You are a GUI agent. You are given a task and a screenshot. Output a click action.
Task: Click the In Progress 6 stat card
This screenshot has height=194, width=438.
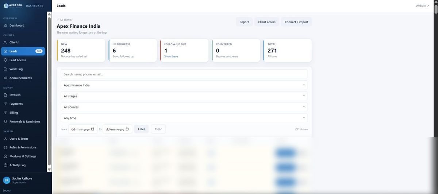132,50
